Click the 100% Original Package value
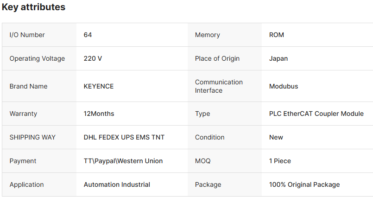 click(304, 184)
